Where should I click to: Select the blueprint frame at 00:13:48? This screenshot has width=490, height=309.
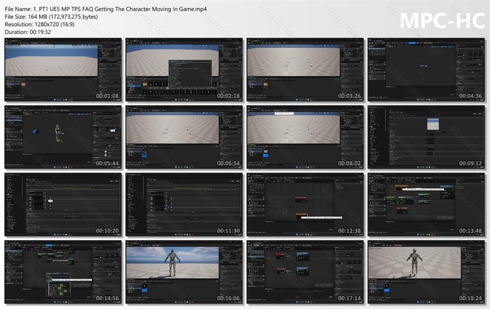(x=426, y=204)
